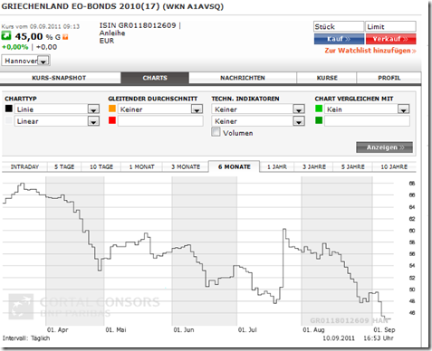Expand the Linie chart type dropdown
Screen dimensions: 432x351
57,109
